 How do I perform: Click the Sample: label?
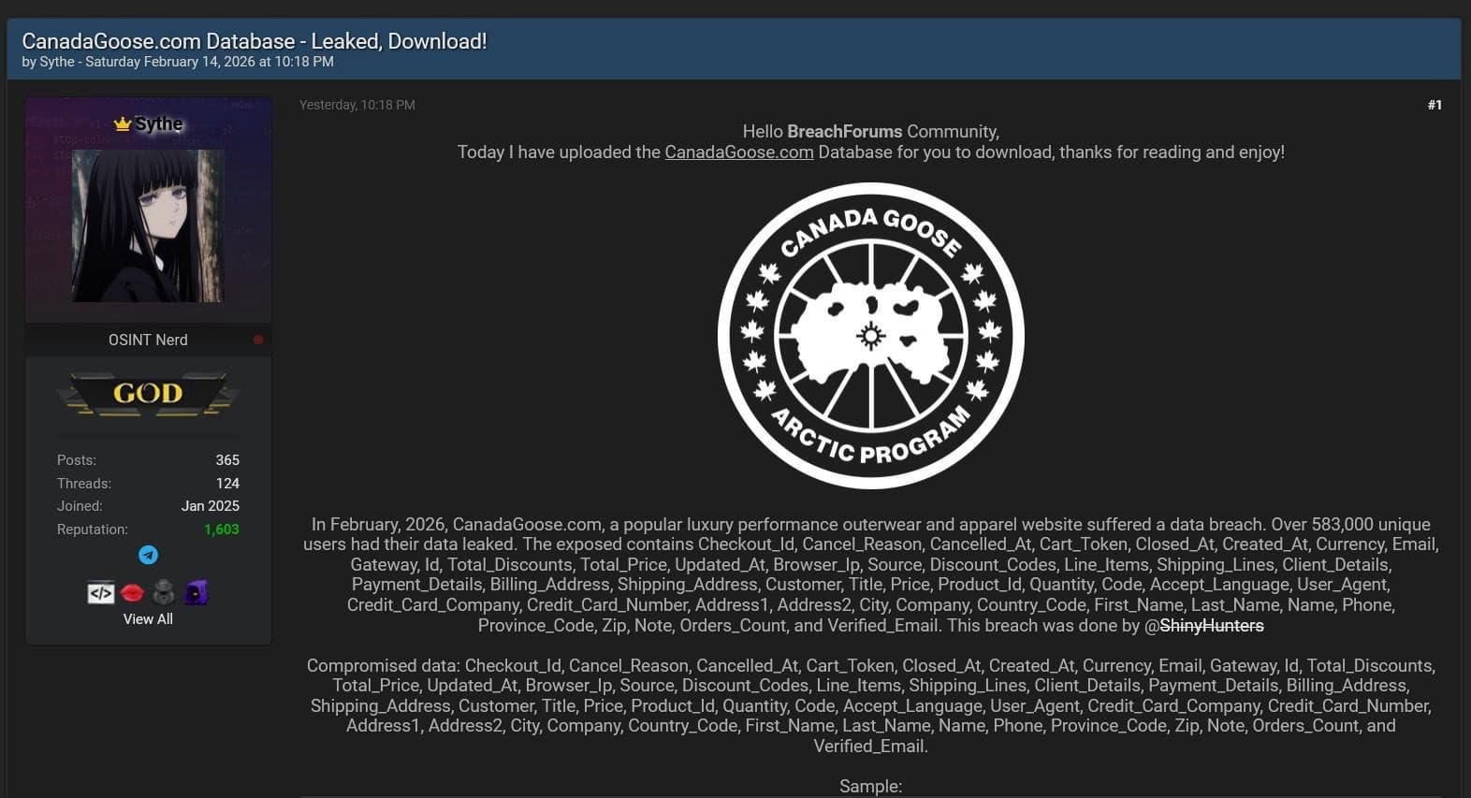click(x=871, y=786)
